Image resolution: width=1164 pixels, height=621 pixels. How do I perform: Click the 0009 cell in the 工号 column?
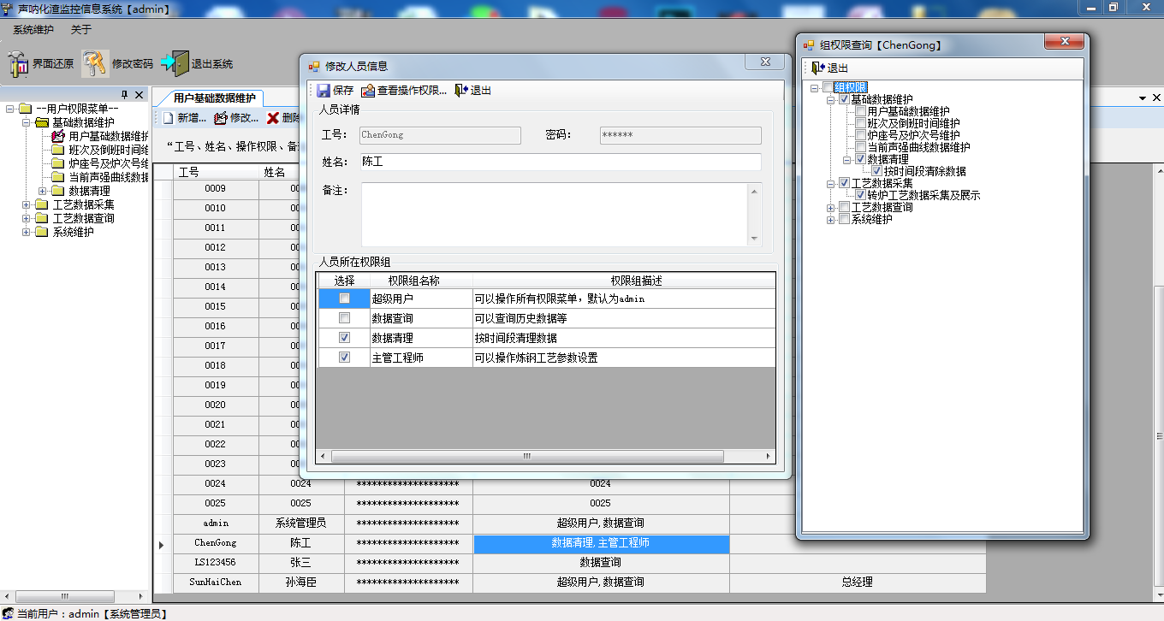216,189
